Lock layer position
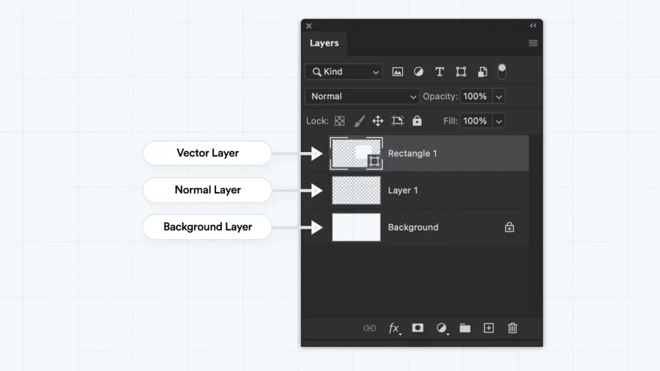The width and height of the screenshot is (660, 371). pos(378,121)
